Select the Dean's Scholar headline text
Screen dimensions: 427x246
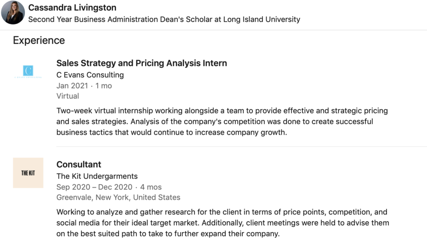click(x=164, y=19)
